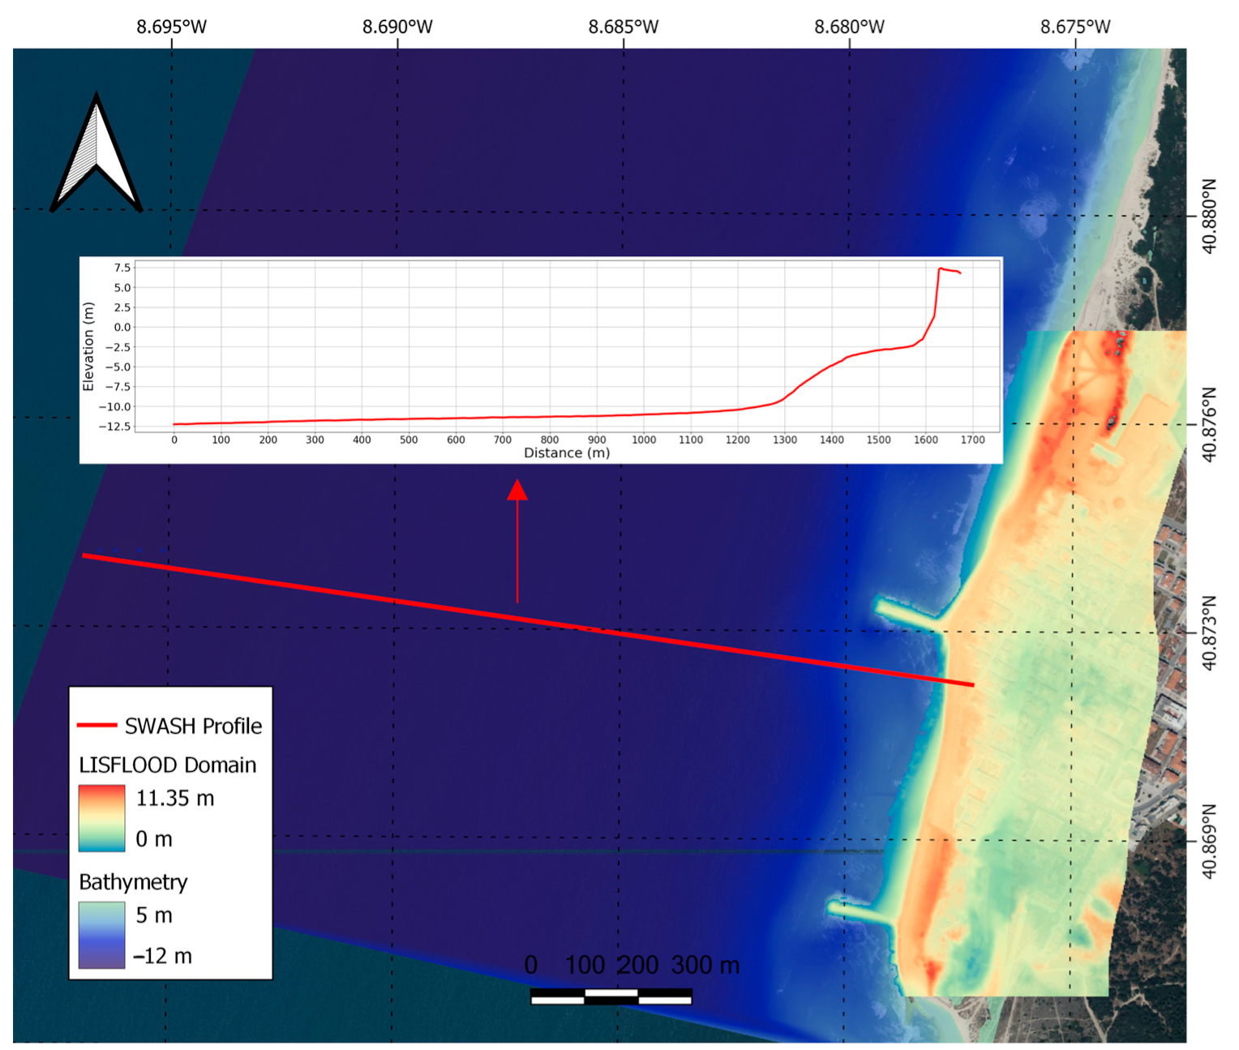This screenshot has height=1050, width=1239.
Task: Click the peak of the elevation profile curve
Action: click(x=940, y=268)
